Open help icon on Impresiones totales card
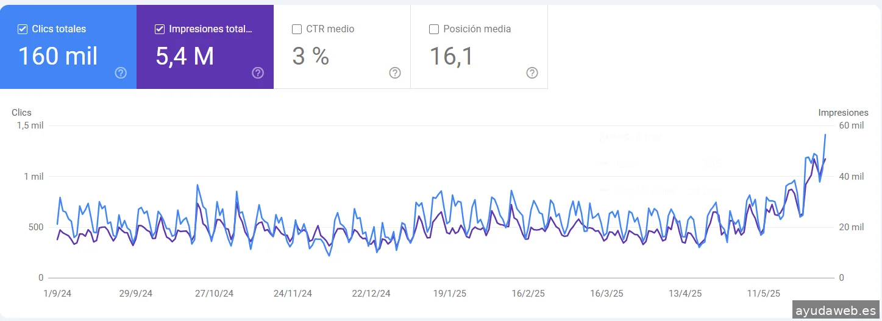The width and height of the screenshot is (882, 321). [x=258, y=73]
